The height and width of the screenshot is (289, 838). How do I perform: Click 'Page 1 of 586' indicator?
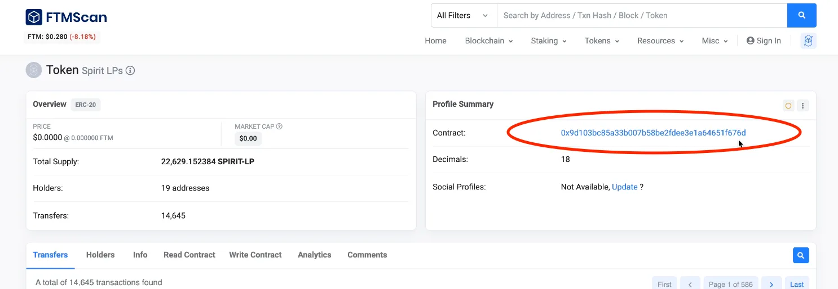click(x=731, y=284)
